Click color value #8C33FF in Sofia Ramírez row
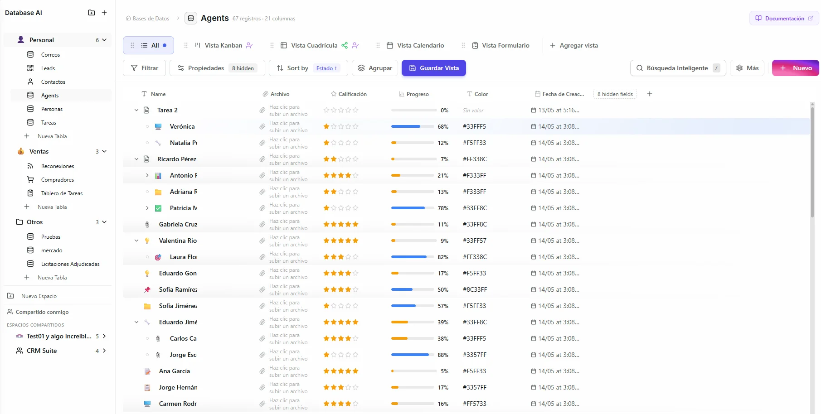821x414 pixels. click(475, 289)
